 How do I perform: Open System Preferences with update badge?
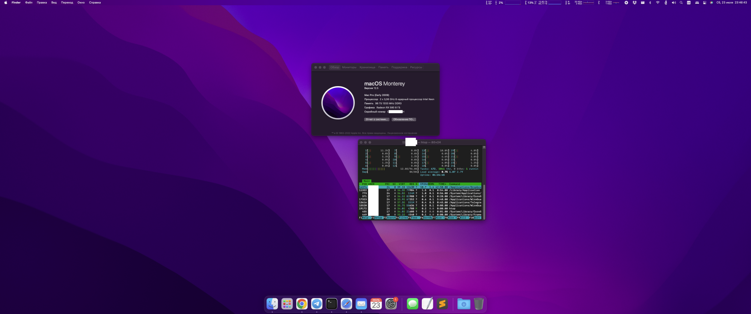[x=391, y=304]
